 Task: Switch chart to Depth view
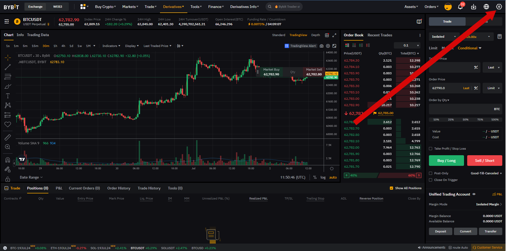point(316,35)
